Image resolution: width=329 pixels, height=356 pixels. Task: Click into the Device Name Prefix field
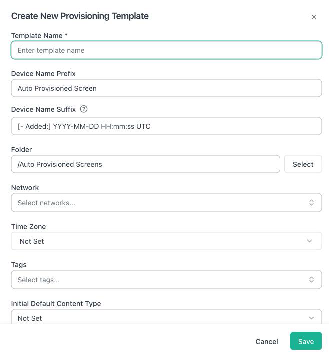[166, 88]
